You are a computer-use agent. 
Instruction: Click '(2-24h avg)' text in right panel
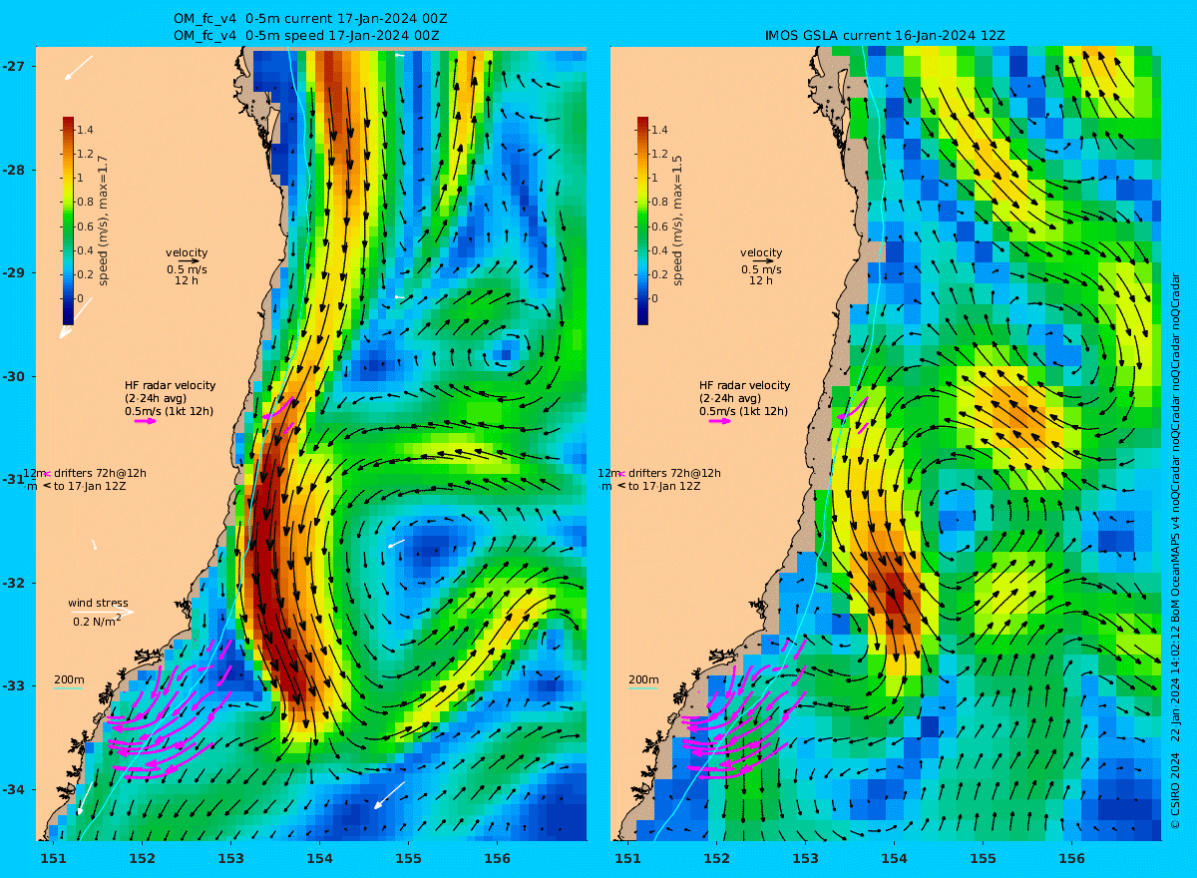pyautogui.click(x=728, y=398)
